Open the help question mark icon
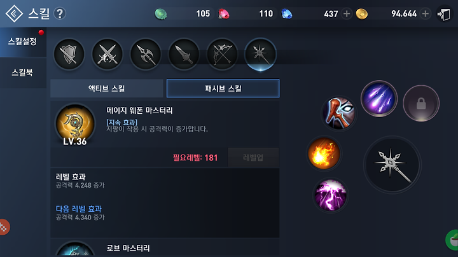The image size is (458, 257). [x=60, y=13]
